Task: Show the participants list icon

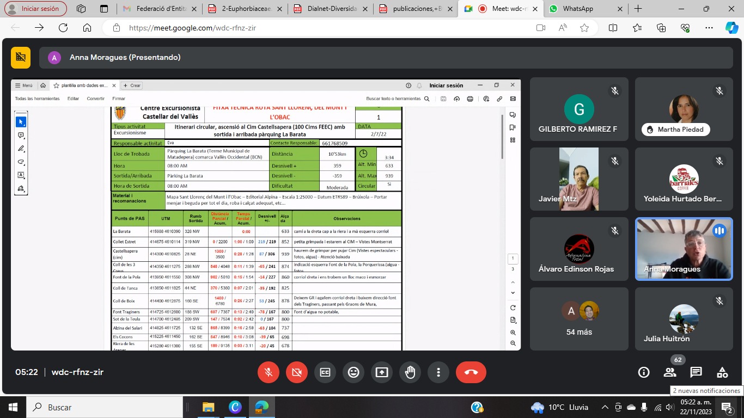Action: coord(670,372)
